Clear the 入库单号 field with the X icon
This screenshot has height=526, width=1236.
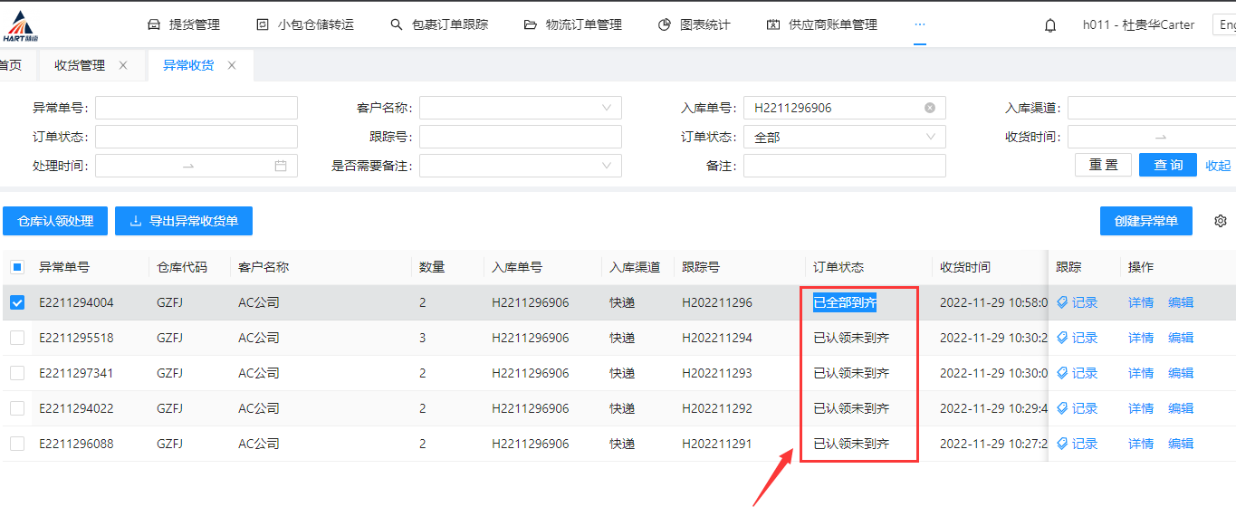[929, 108]
